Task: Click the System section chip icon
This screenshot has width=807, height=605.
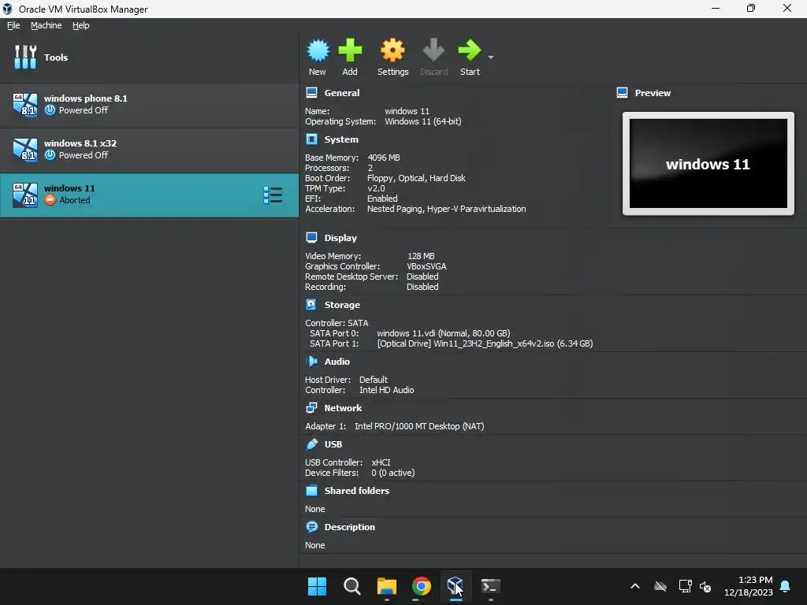Action: 311,139
